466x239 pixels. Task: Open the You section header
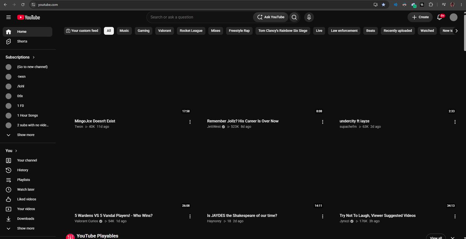11,151
